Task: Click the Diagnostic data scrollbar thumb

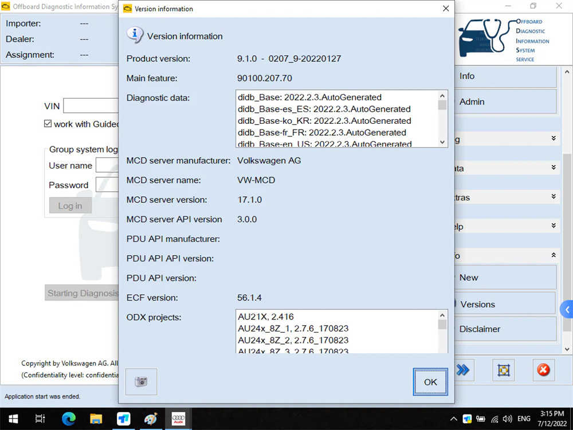Action: [442, 105]
